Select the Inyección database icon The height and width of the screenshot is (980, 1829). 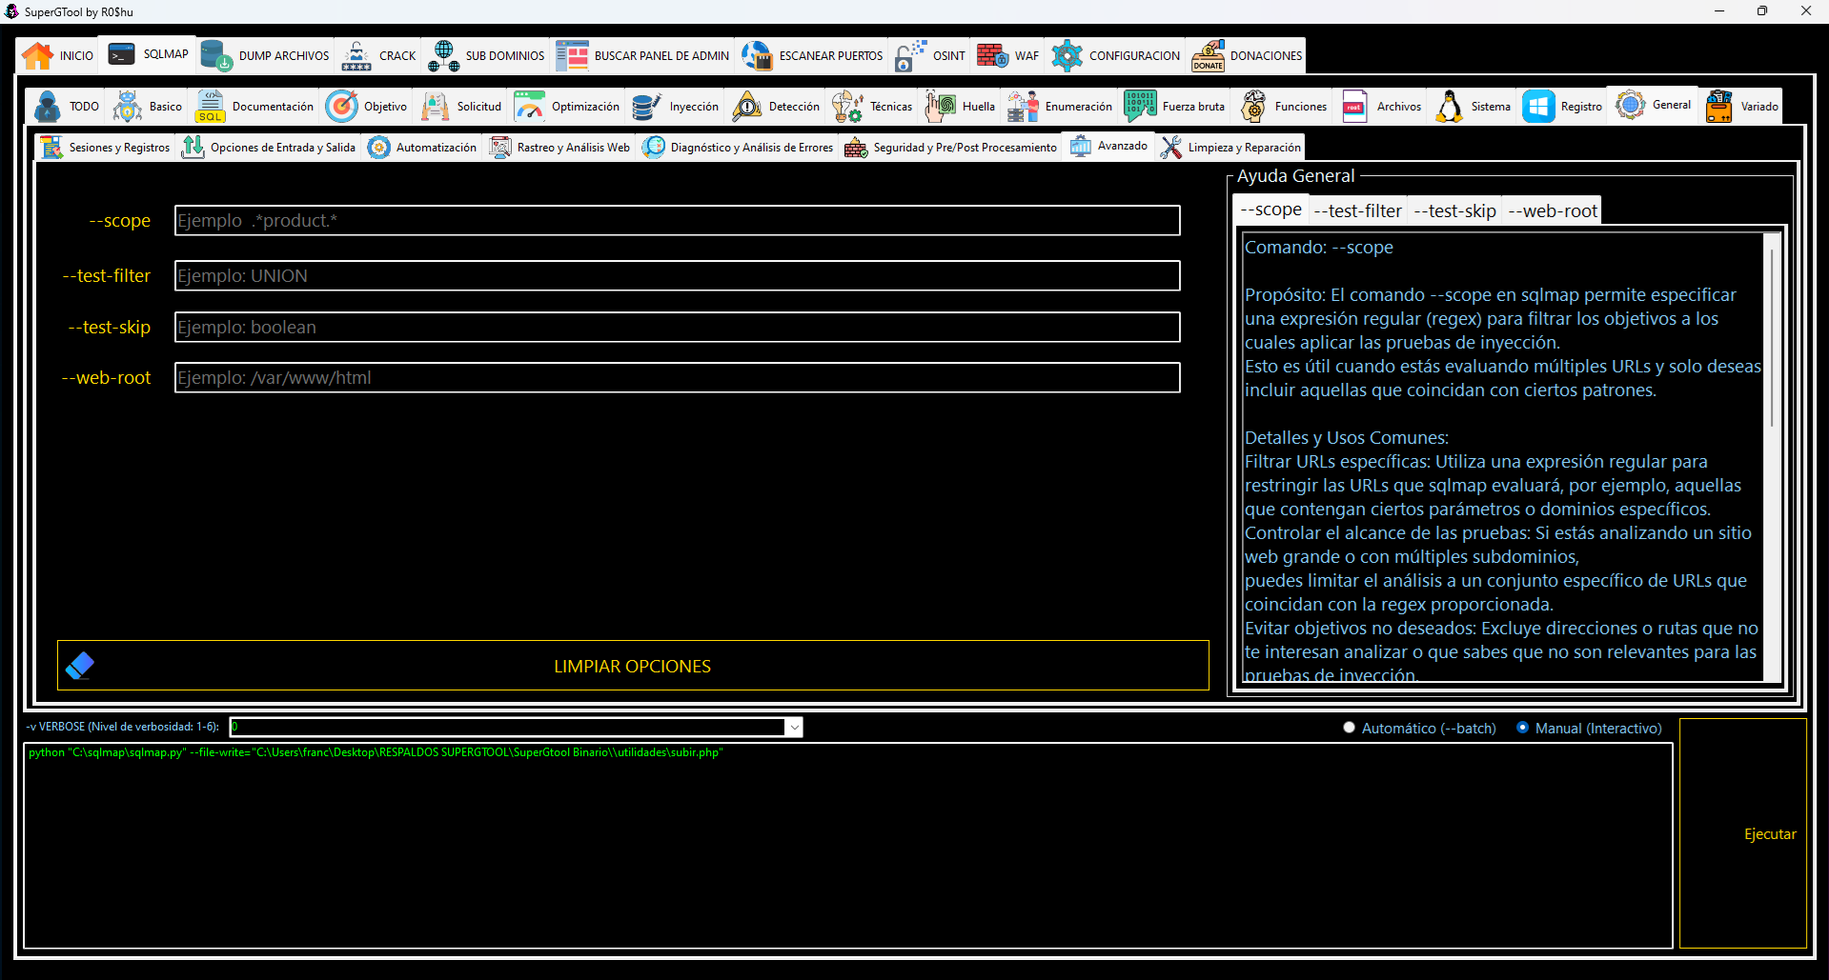tap(647, 107)
